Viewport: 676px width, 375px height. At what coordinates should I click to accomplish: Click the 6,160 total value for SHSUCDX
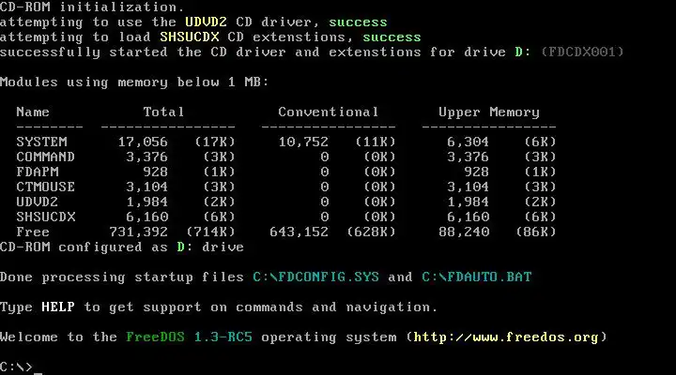tap(147, 217)
